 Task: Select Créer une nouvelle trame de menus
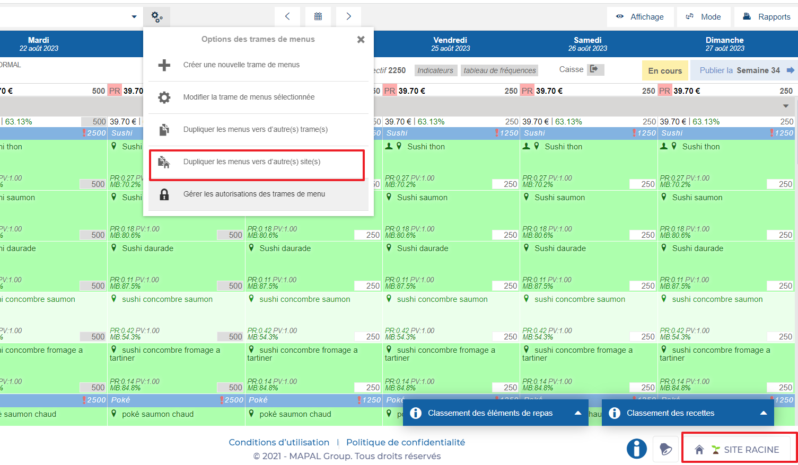[x=258, y=65]
